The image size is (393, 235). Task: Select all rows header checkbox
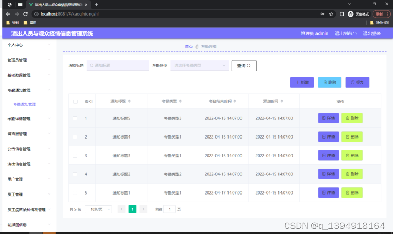[x=75, y=102]
